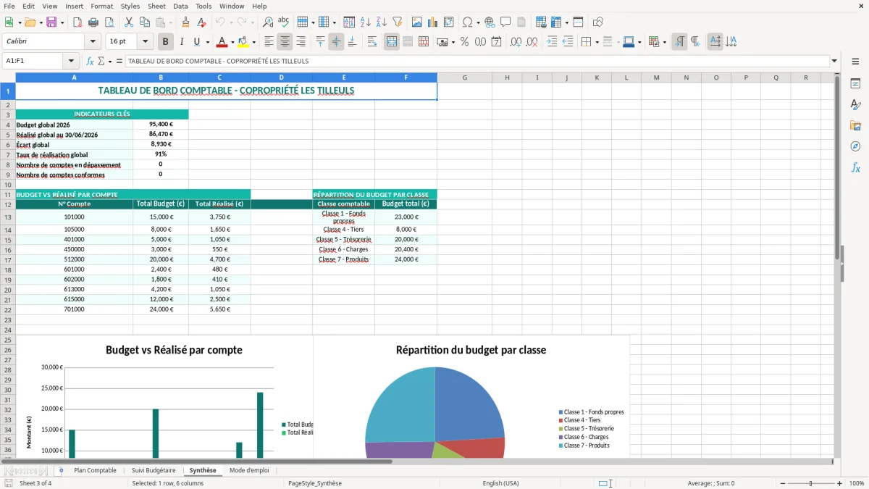Click the zoom in plus button
The image size is (869, 489).
tap(840, 483)
